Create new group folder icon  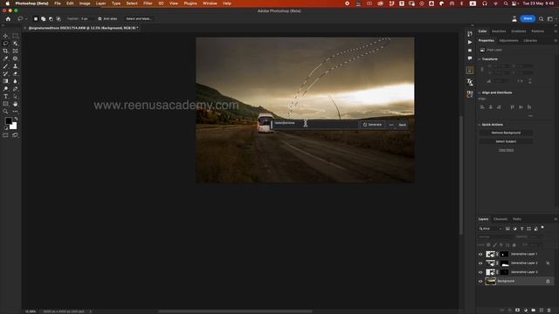[x=533, y=311]
